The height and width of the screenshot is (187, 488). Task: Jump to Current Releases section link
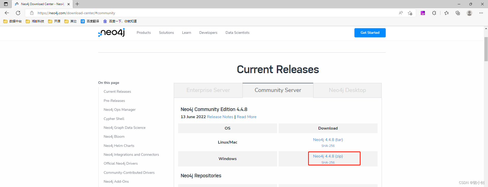point(117,91)
